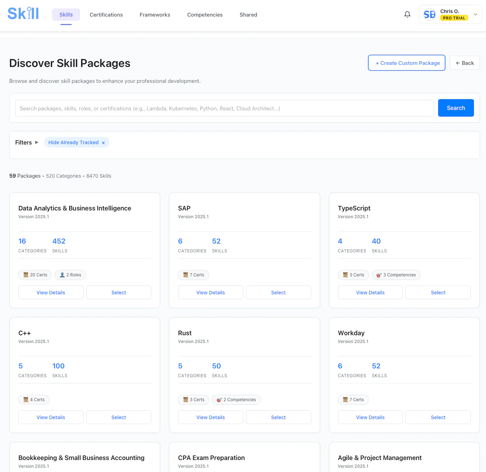Select the TypeScript package
Image resolution: width=486 pixels, height=472 pixels.
(438, 293)
